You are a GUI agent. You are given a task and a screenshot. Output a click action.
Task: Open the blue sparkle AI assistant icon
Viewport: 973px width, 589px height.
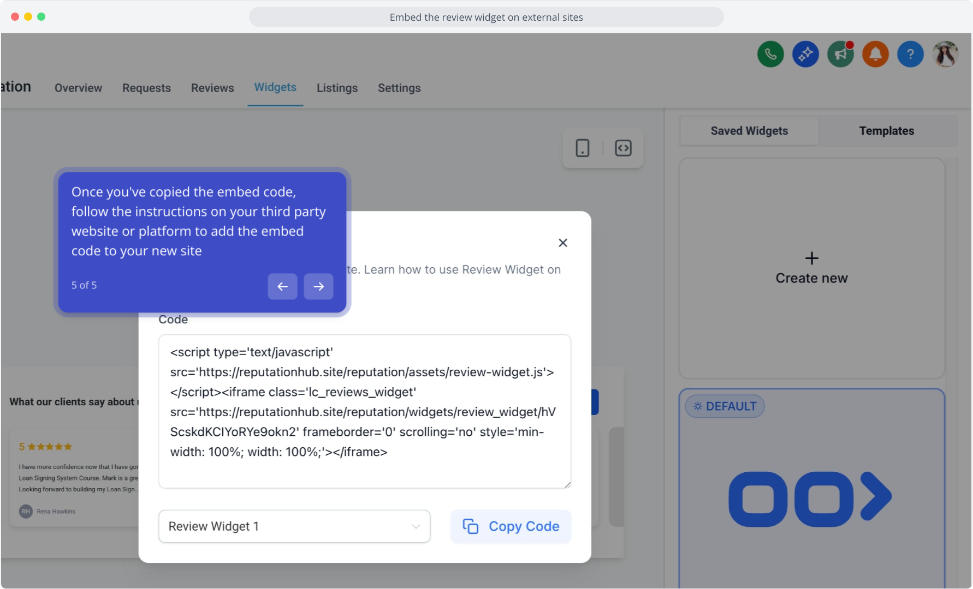[x=805, y=54]
